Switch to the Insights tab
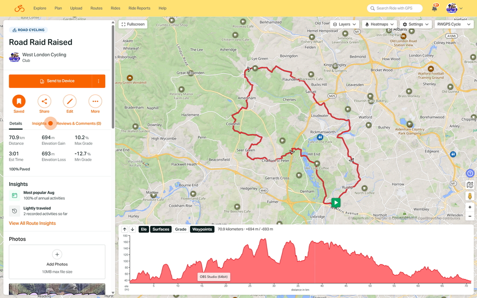Viewport: 477px width, 298px height. (39, 123)
